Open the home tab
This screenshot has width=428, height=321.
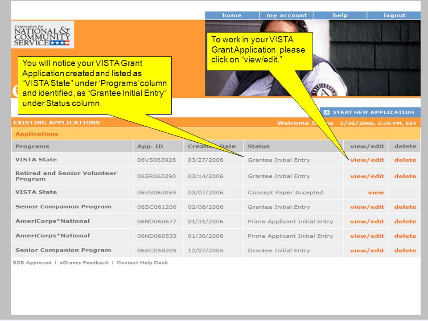232,15
